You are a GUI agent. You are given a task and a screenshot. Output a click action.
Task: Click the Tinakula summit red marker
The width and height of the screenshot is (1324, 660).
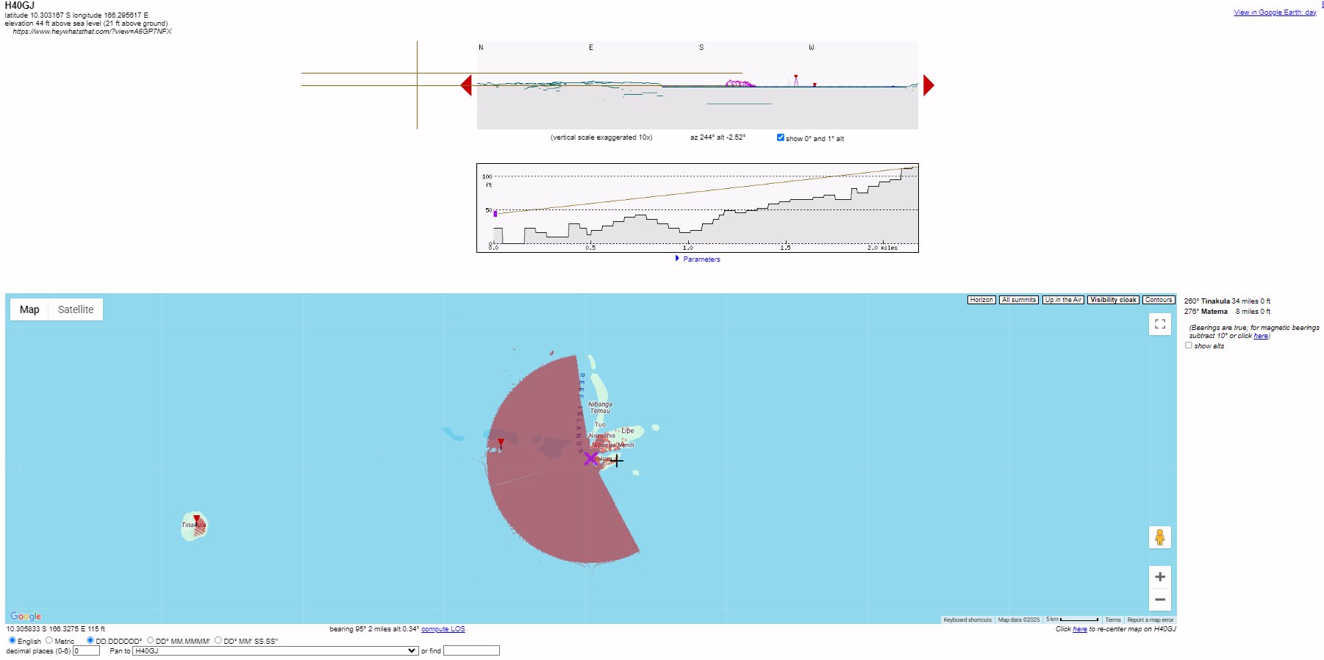pos(196,520)
